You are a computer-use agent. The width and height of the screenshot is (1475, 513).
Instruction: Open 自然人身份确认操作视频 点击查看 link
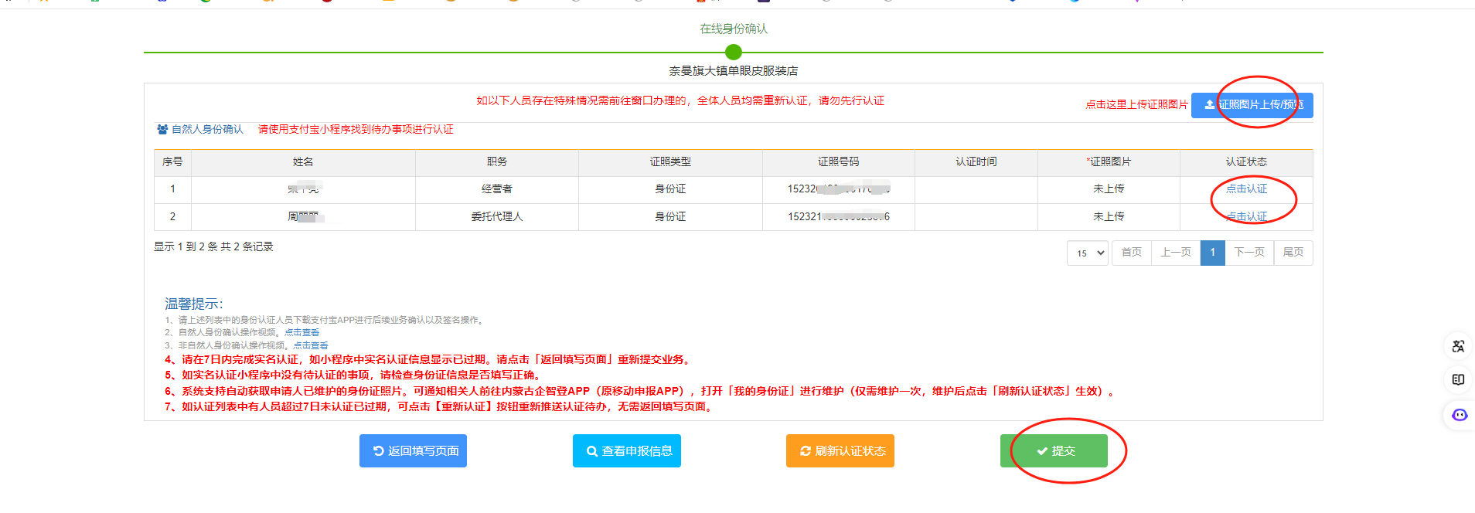301,332
